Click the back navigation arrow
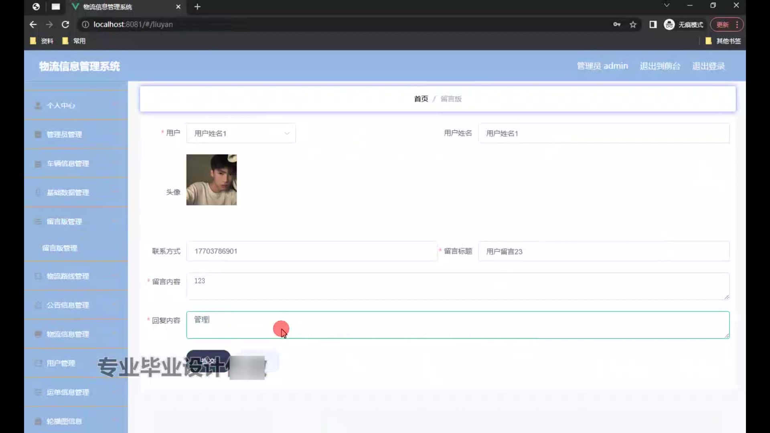770x433 pixels. click(x=33, y=24)
